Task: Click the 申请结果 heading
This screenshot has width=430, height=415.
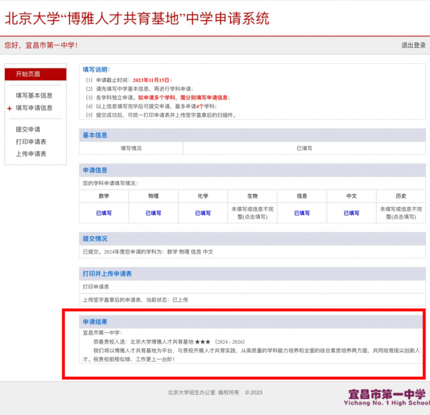Action: tap(95, 322)
